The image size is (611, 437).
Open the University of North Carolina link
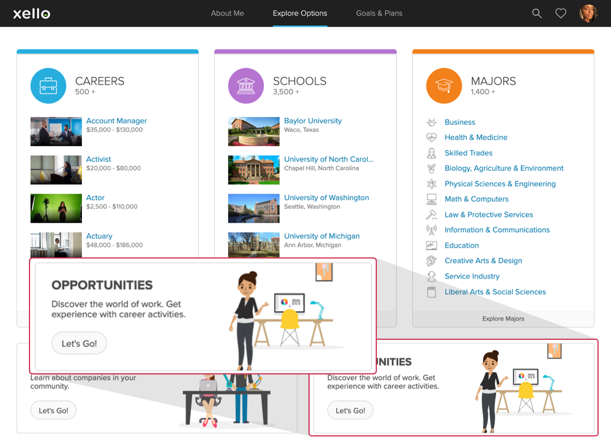(x=329, y=159)
